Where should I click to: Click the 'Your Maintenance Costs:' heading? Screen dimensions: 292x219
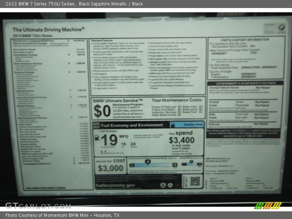click(x=177, y=100)
